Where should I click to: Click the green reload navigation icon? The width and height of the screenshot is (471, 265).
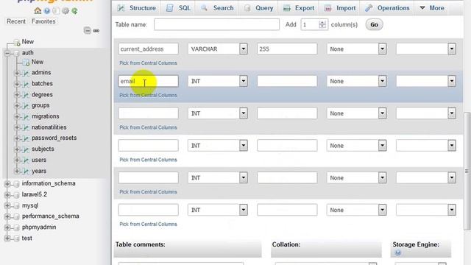74,11
